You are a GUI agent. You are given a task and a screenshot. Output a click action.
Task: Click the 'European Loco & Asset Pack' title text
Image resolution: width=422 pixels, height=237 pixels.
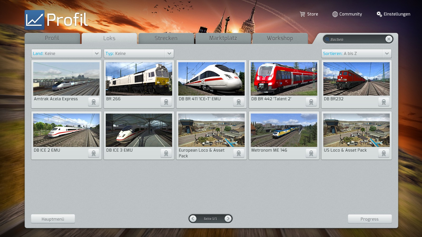click(202, 153)
